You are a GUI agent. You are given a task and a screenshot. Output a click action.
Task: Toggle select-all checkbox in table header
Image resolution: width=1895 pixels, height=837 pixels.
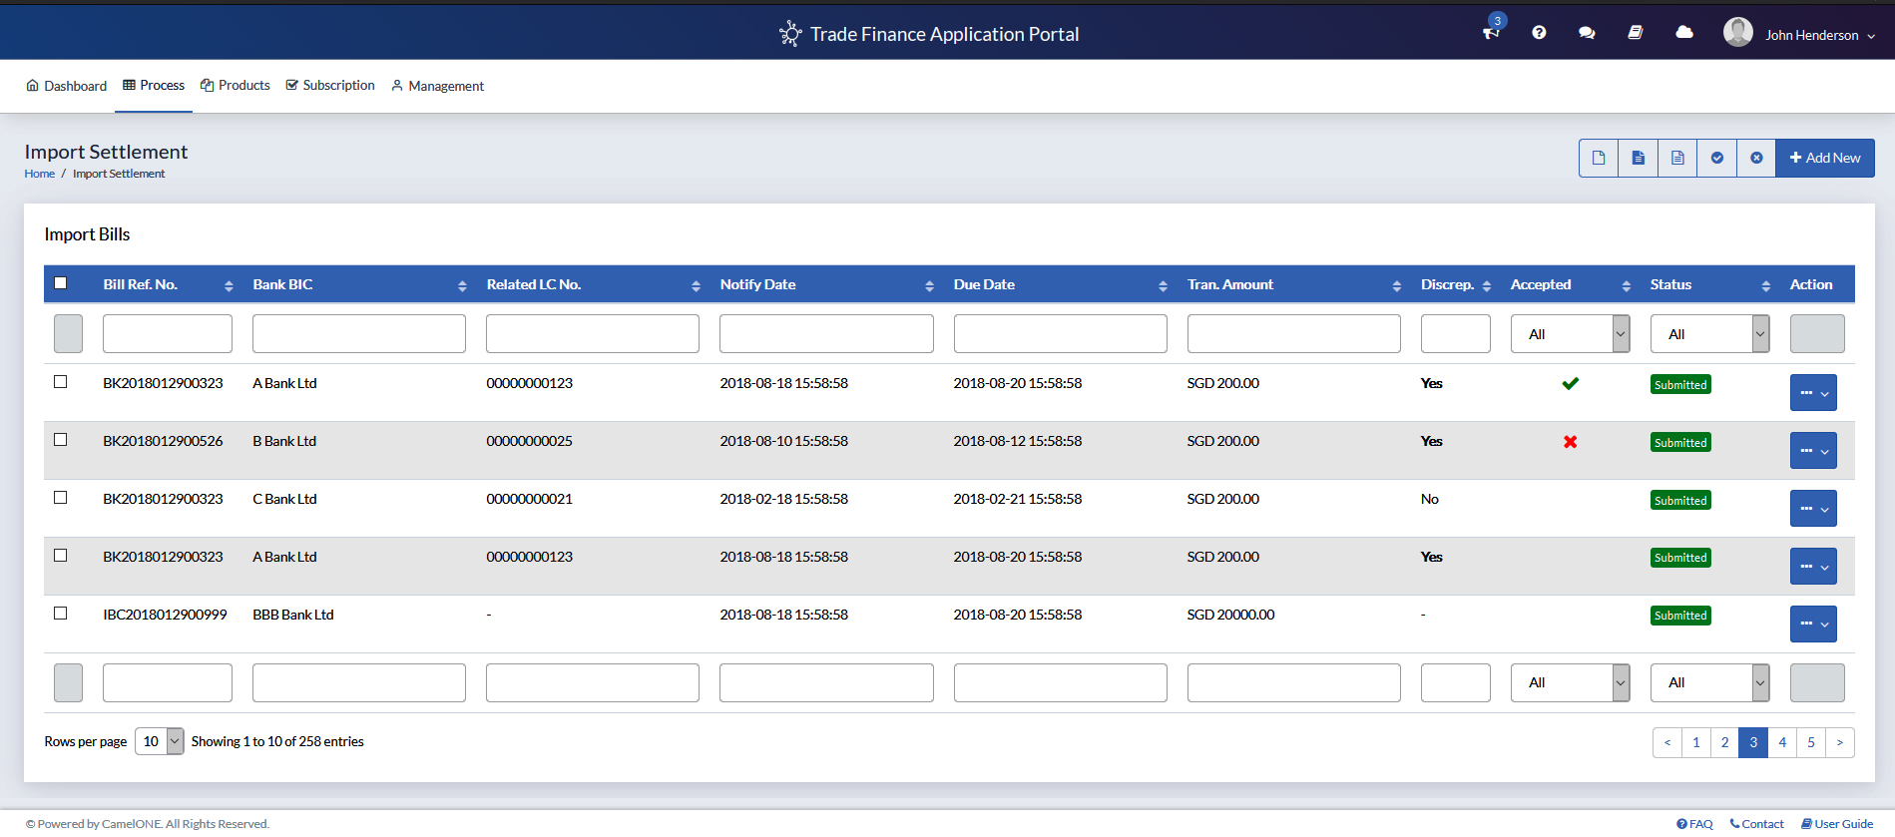(61, 283)
